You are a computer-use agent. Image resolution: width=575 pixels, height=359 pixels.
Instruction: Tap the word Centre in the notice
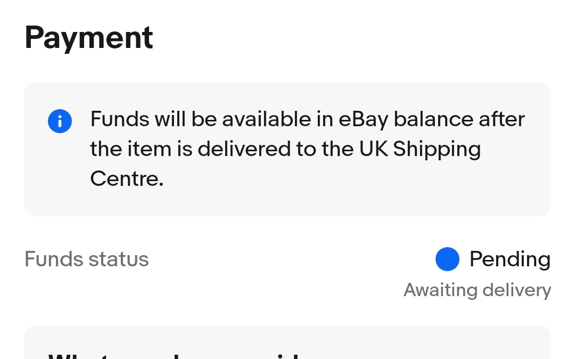coord(127,179)
